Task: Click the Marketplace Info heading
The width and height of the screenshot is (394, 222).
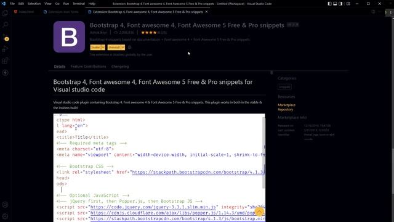Action: 292,118
